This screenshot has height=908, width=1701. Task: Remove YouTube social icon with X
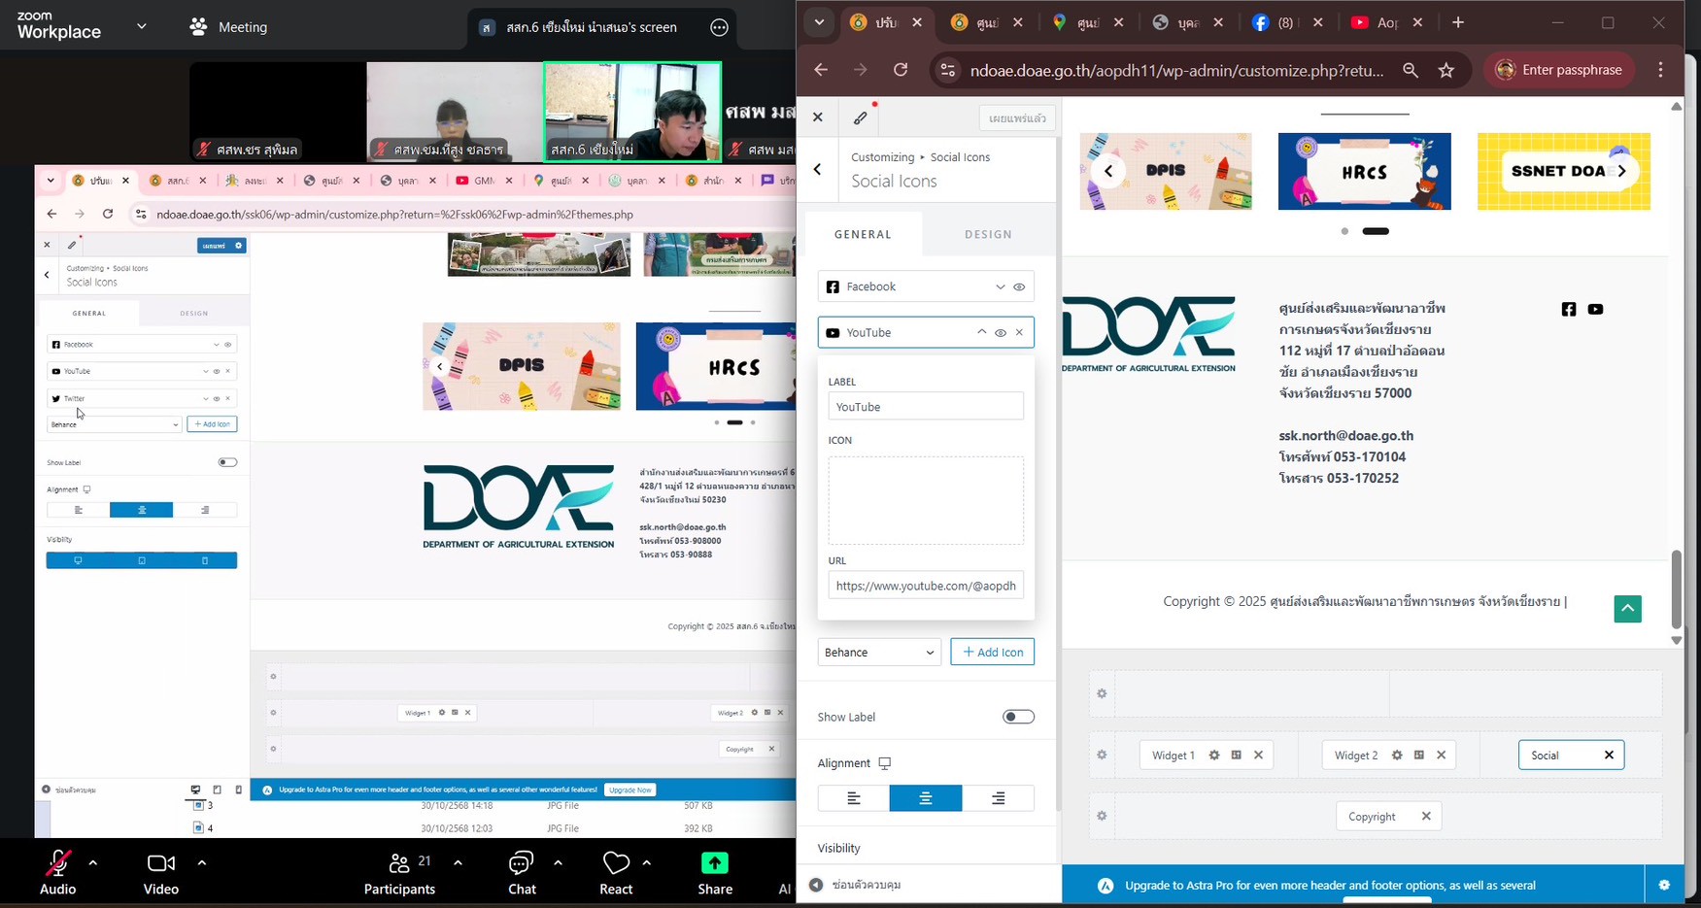coord(1019,332)
